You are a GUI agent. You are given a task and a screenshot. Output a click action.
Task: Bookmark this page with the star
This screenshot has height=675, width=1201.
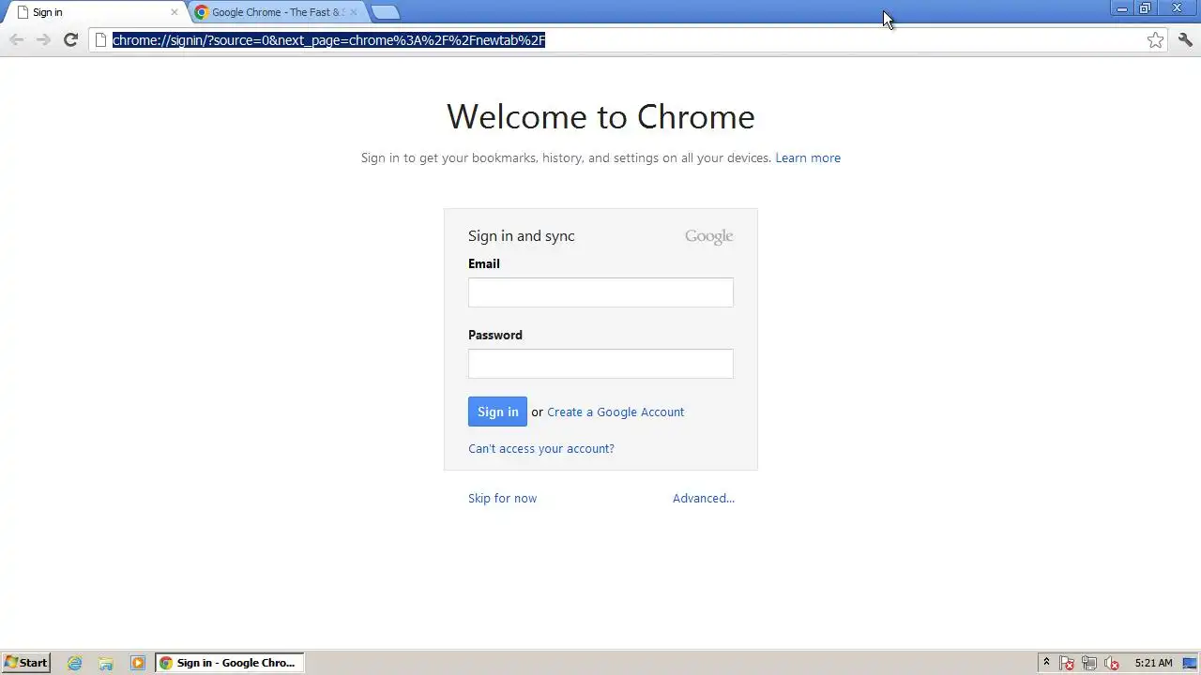pos(1155,39)
